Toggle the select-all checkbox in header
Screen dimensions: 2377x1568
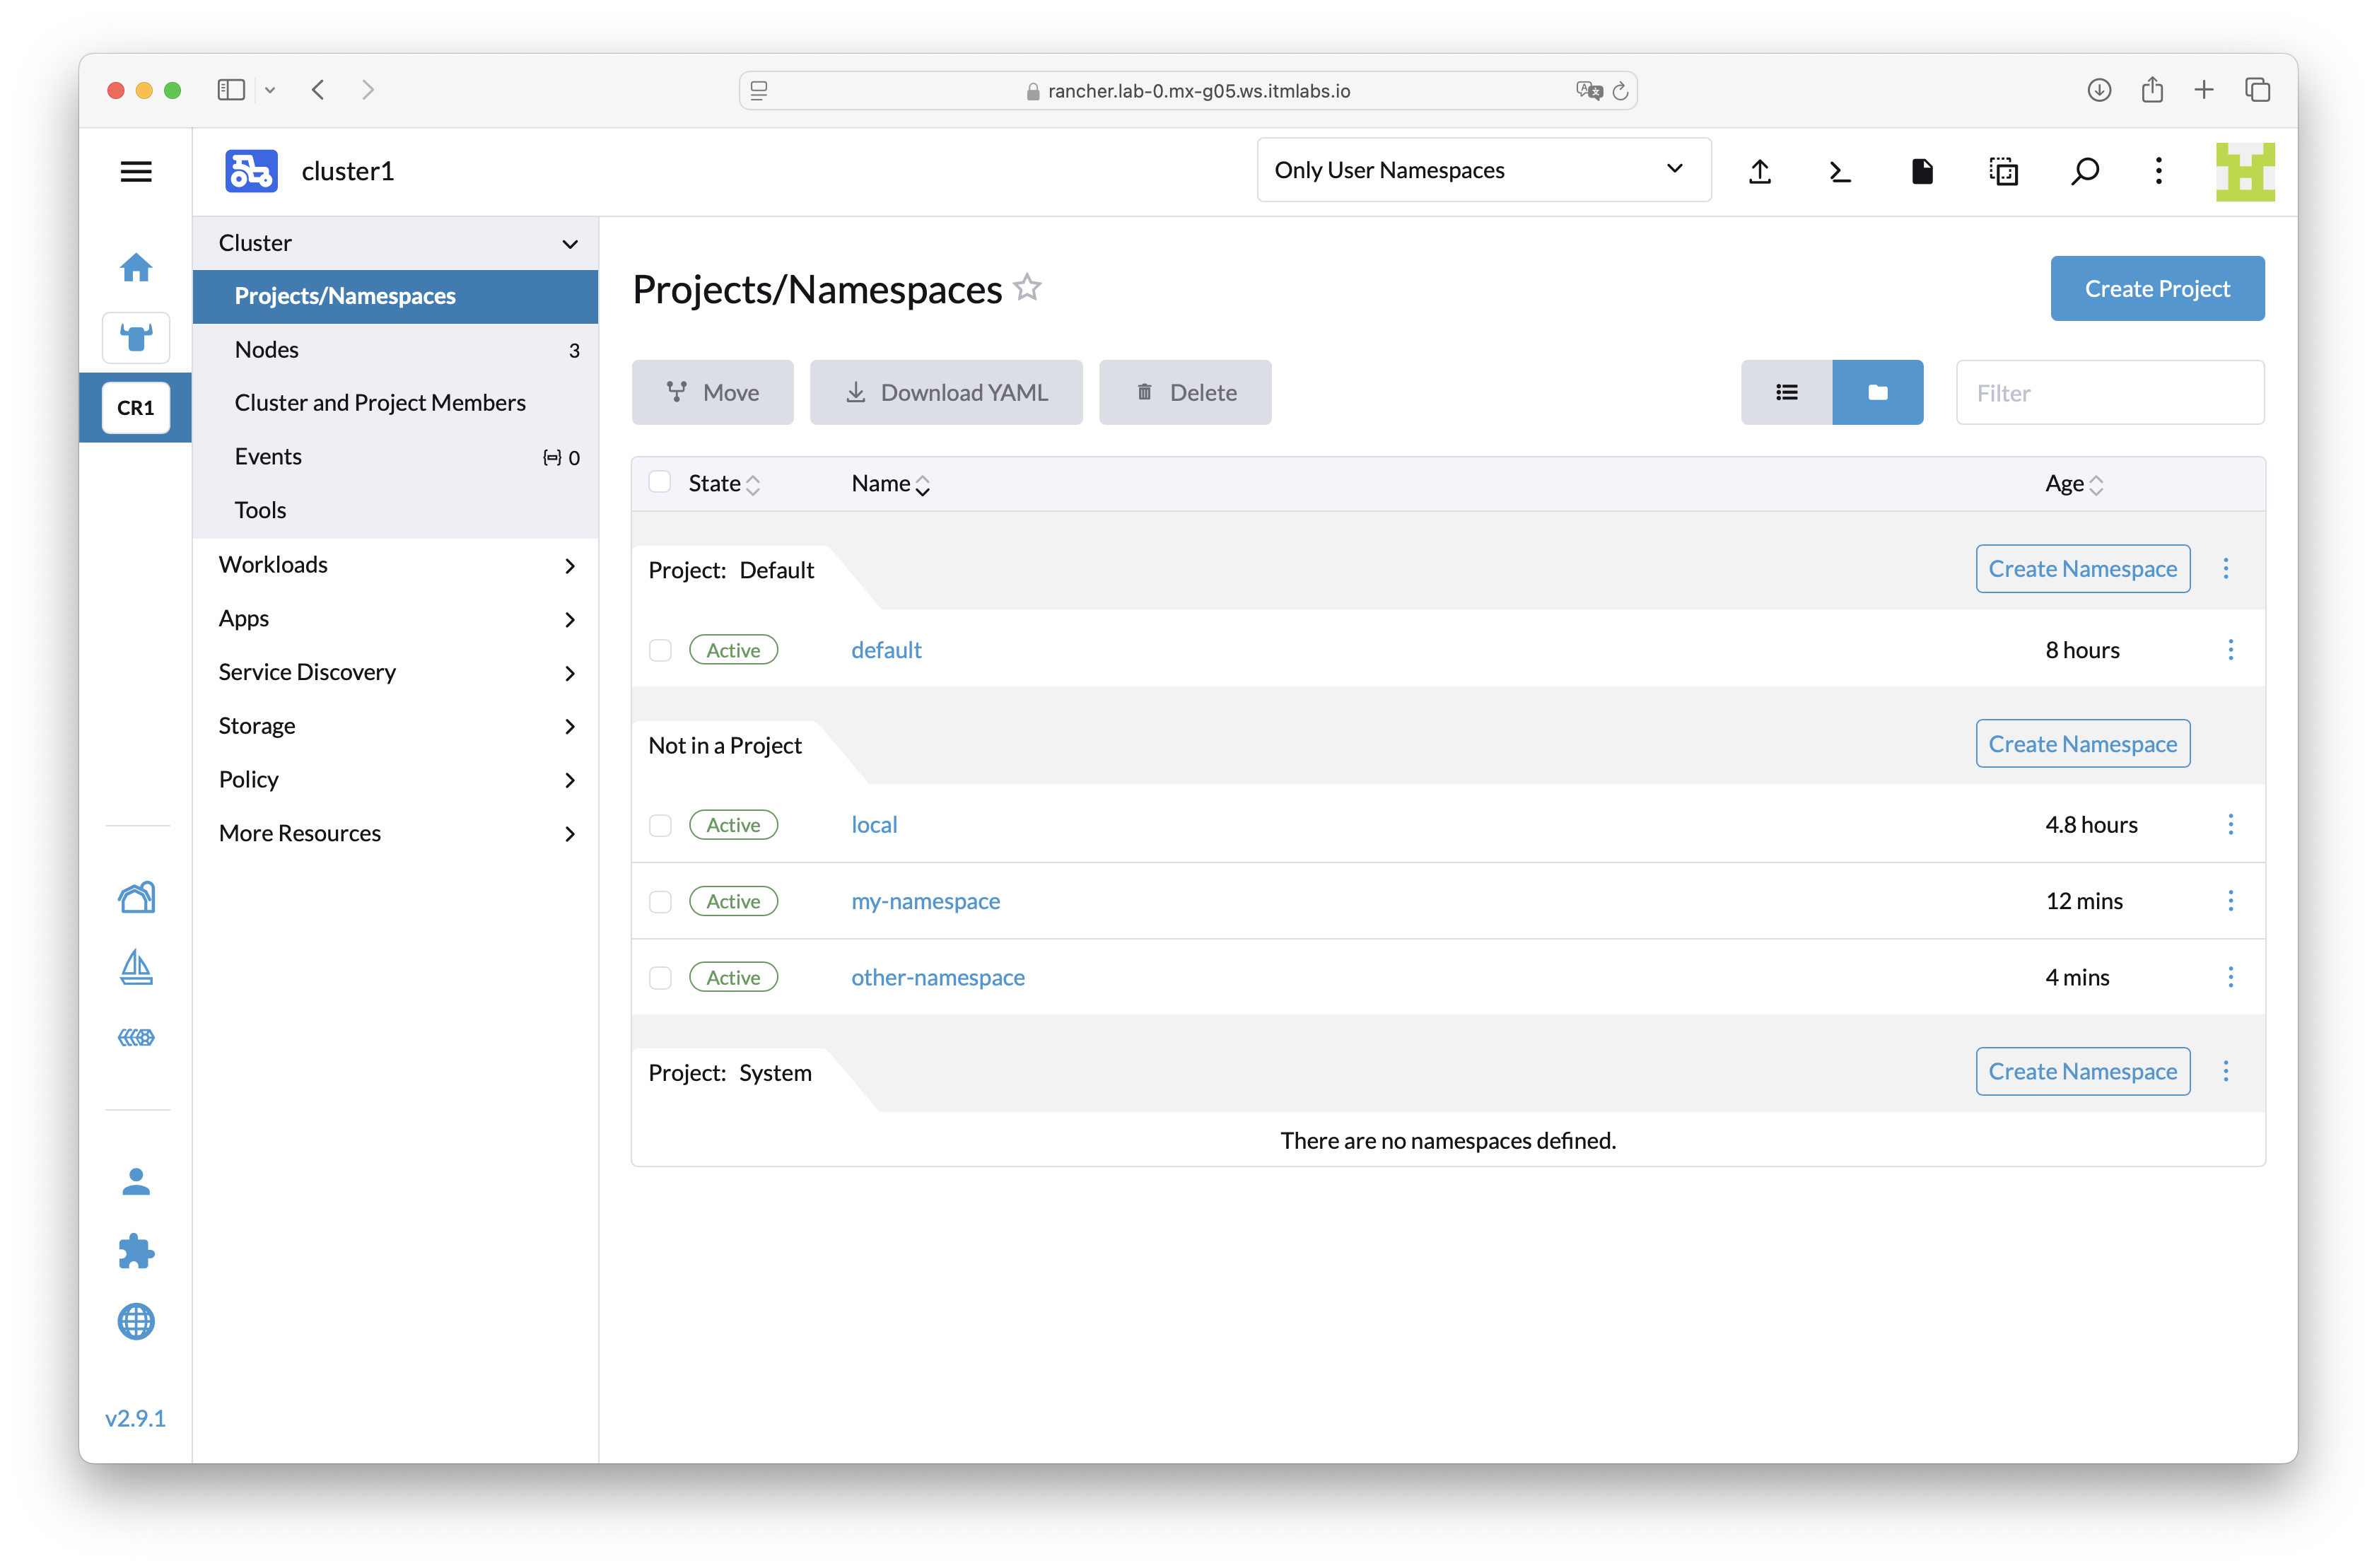(660, 482)
